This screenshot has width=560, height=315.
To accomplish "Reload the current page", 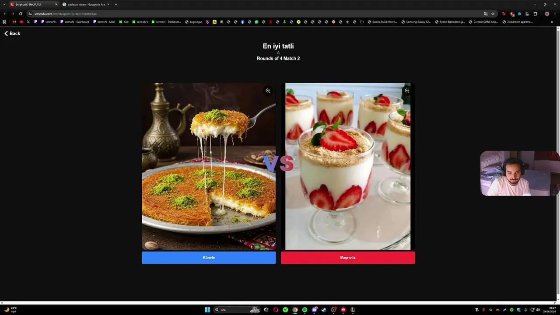I will pyautogui.click(x=21, y=14).
